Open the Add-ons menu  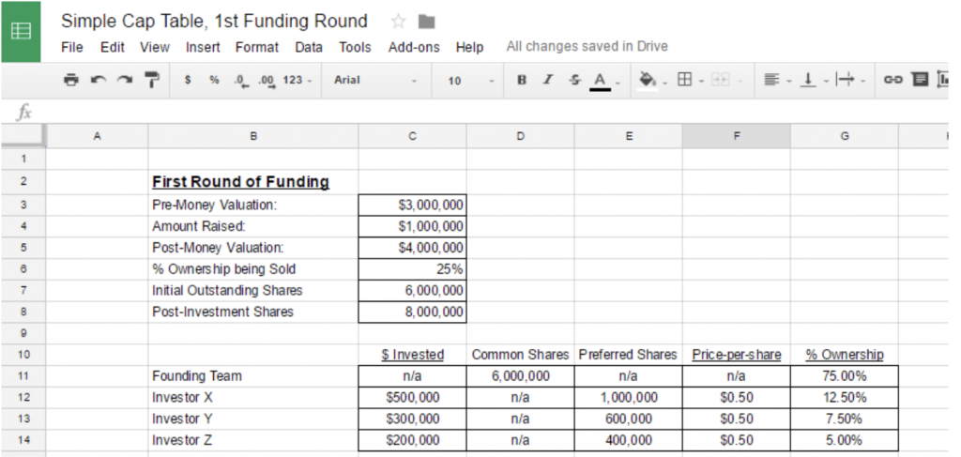[413, 47]
